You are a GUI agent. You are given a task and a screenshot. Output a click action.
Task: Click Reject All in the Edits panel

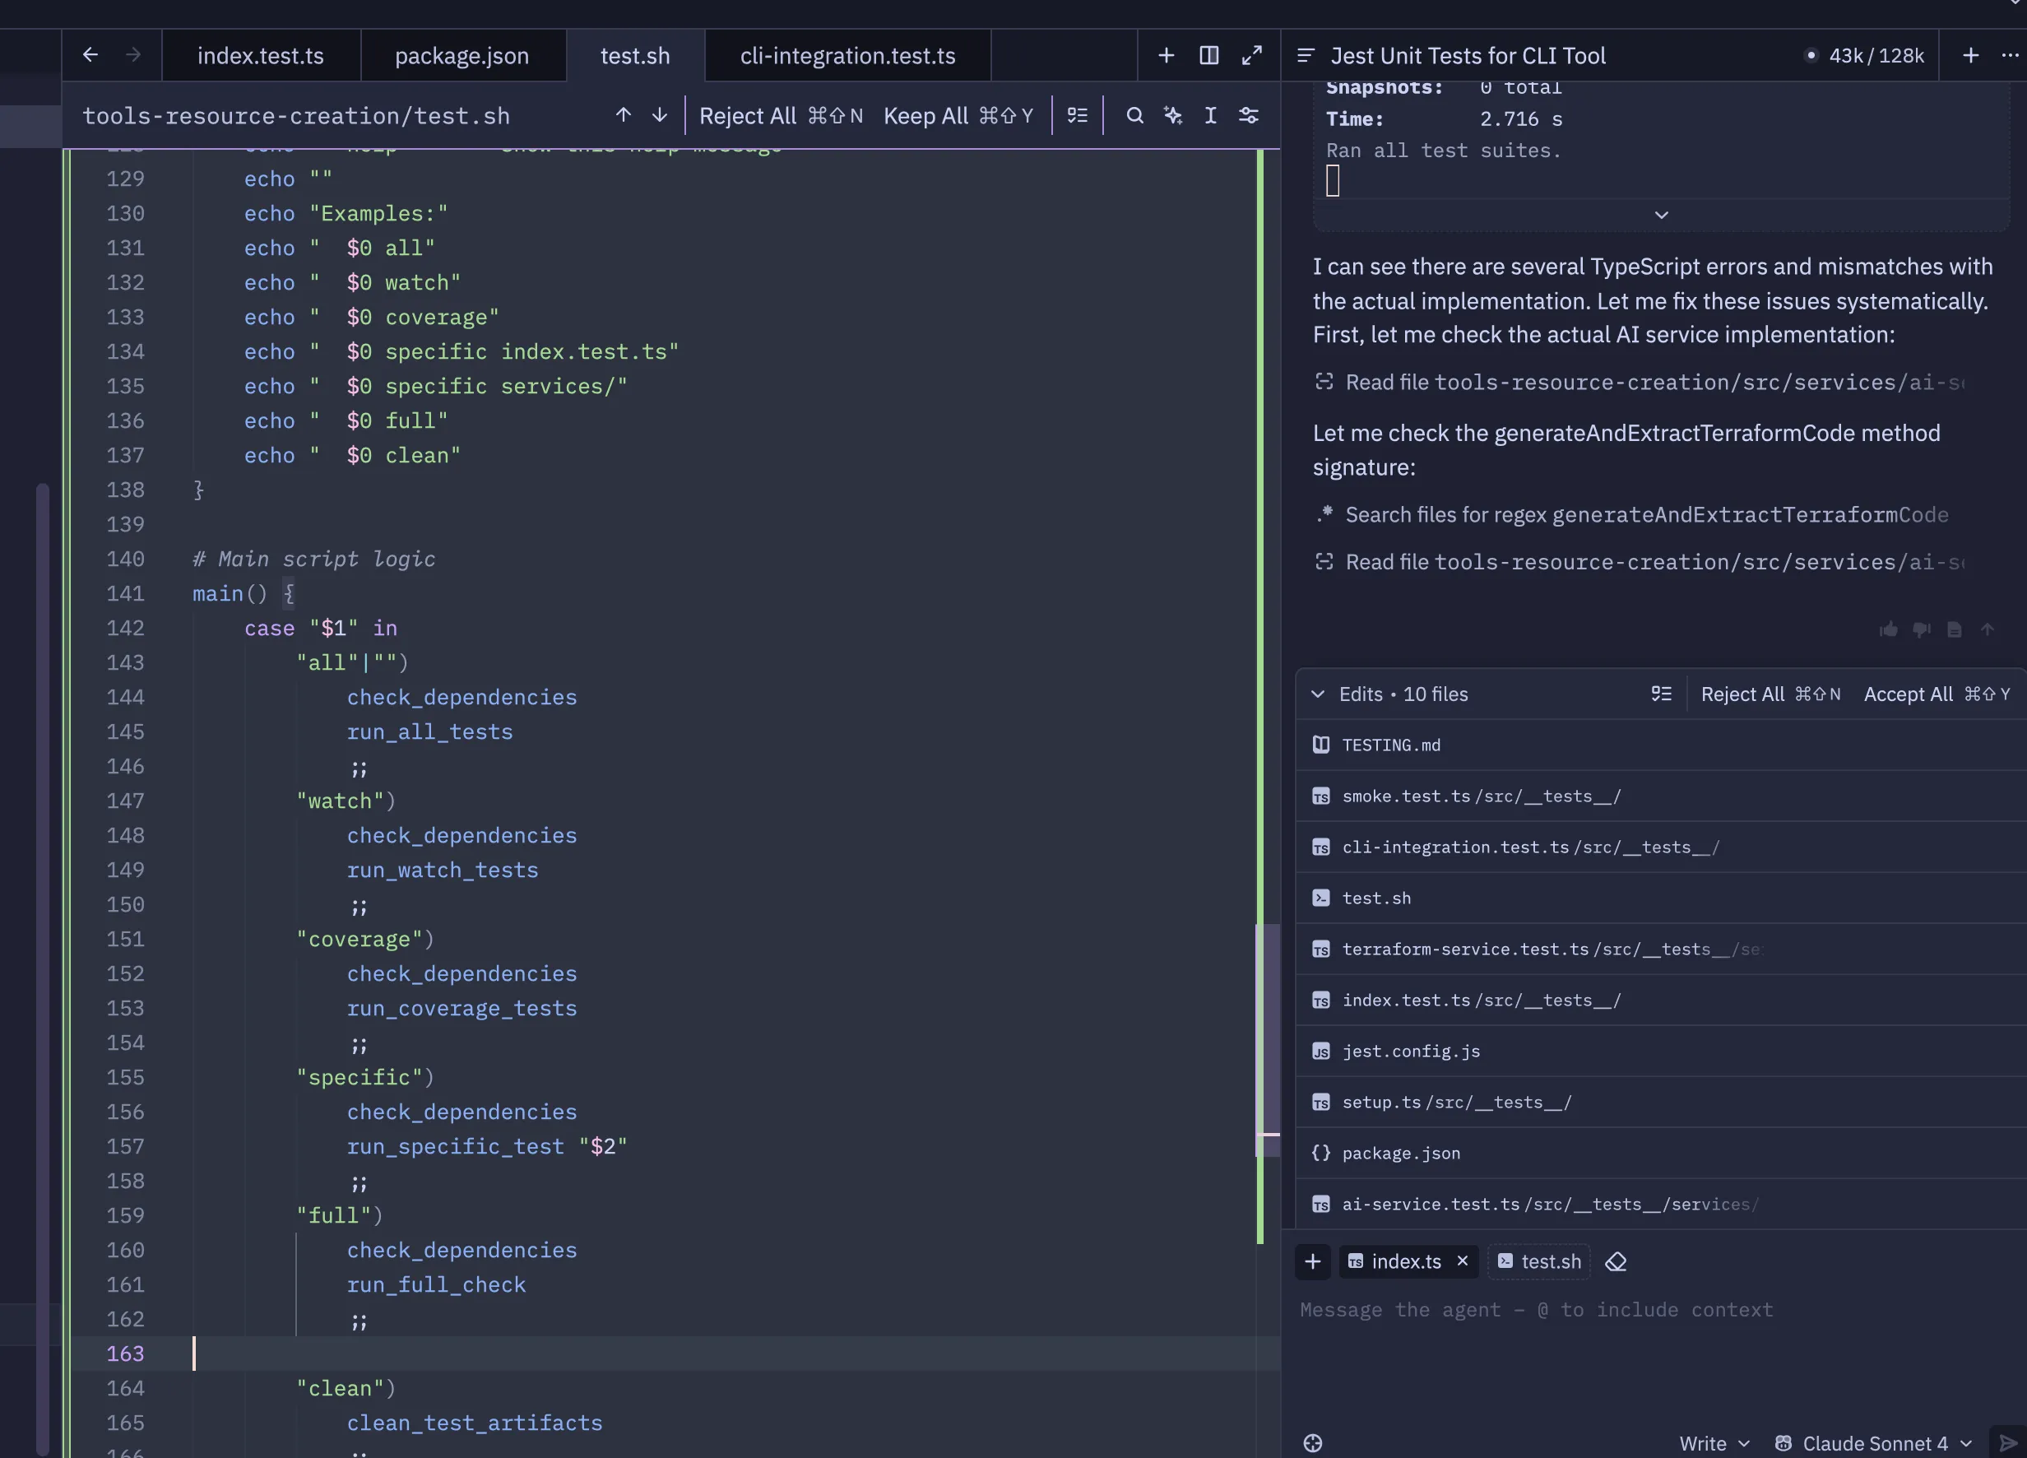[x=1770, y=694]
